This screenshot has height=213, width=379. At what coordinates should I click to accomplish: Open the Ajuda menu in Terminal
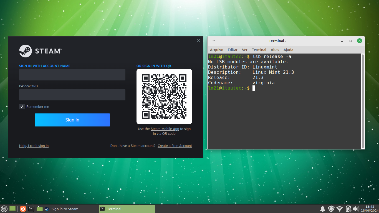coord(288,50)
